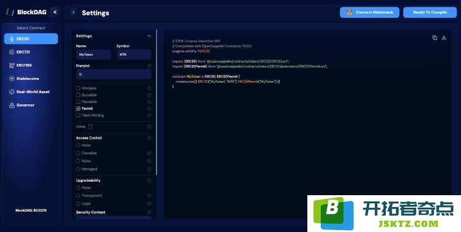Collapse sidebar with double-chevron icon
This screenshot has width=461, height=232.
tap(55, 12)
